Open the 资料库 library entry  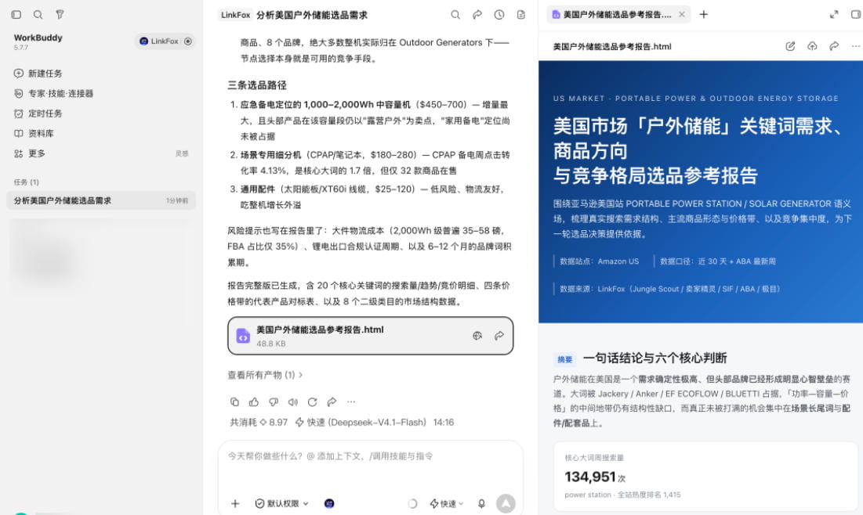point(34,133)
